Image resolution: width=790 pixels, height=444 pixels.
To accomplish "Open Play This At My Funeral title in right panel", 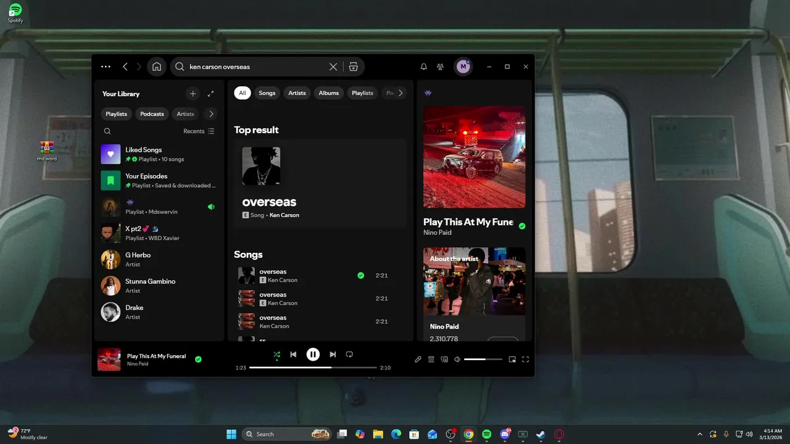I will click(468, 222).
